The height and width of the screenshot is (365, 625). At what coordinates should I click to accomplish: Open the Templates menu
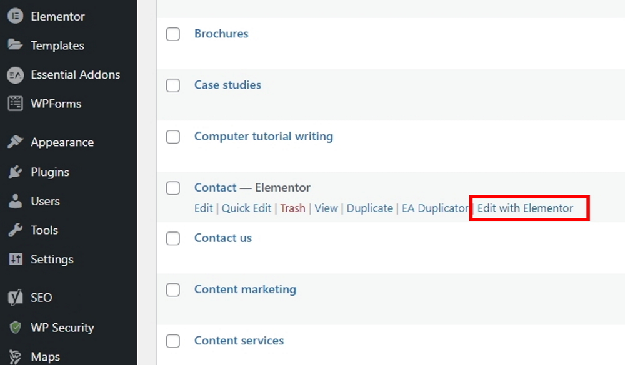57,46
